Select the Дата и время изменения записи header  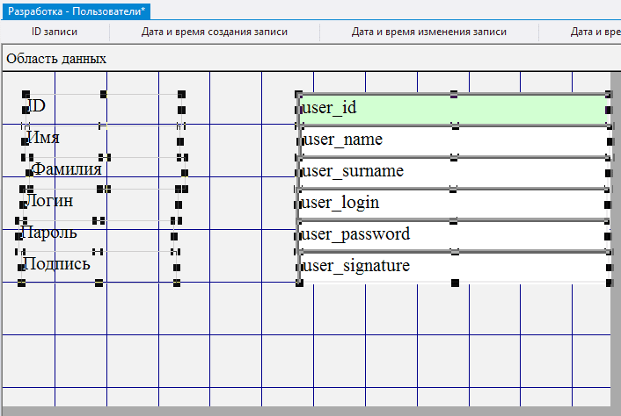coord(428,32)
